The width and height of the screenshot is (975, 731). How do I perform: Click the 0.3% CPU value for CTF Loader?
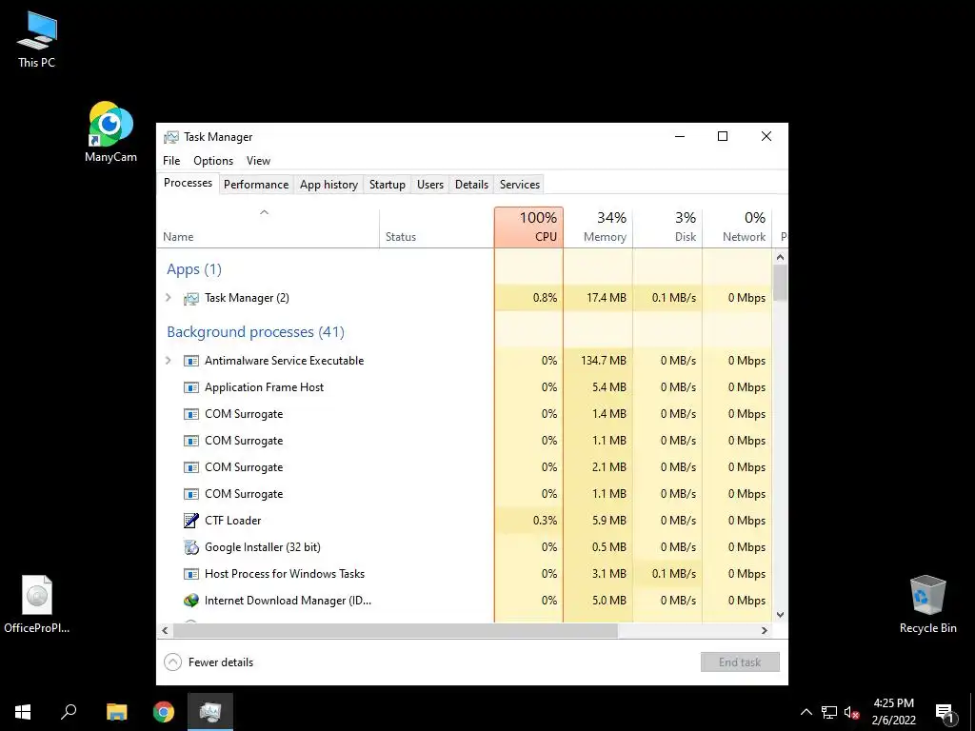[x=545, y=521]
